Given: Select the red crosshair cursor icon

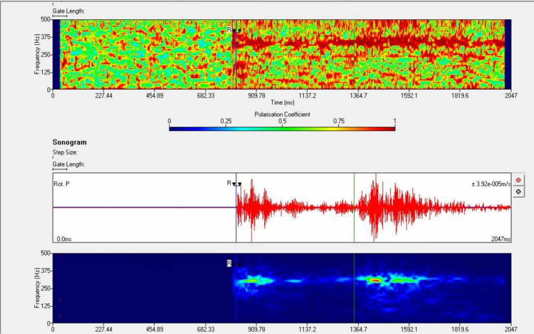Looking at the screenshot, I should (x=518, y=180).
